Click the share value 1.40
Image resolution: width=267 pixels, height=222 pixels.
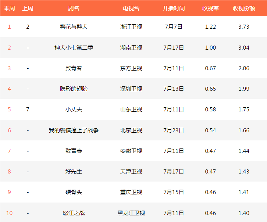click(x=244, y=213)
